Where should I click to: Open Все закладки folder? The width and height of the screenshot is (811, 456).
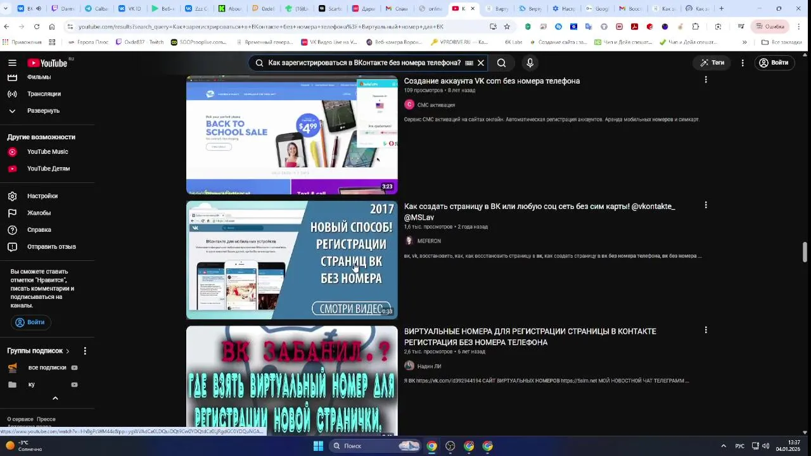click(x=781, y=42)
